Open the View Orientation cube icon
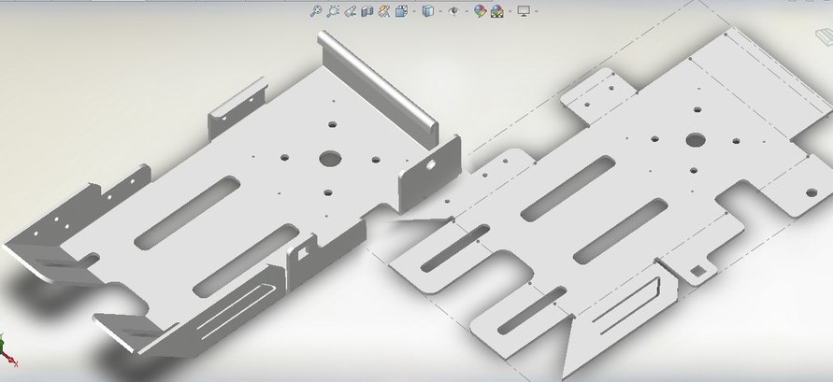The image size is (833, 382). [401, 11]
